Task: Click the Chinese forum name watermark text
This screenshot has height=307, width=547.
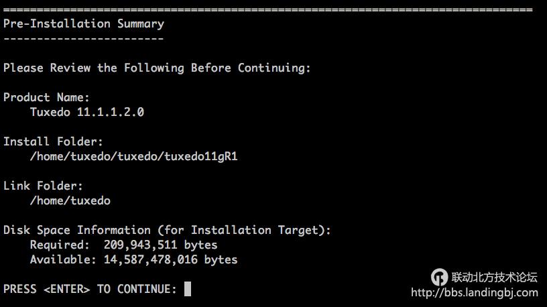Action: [x=494, y=277]
